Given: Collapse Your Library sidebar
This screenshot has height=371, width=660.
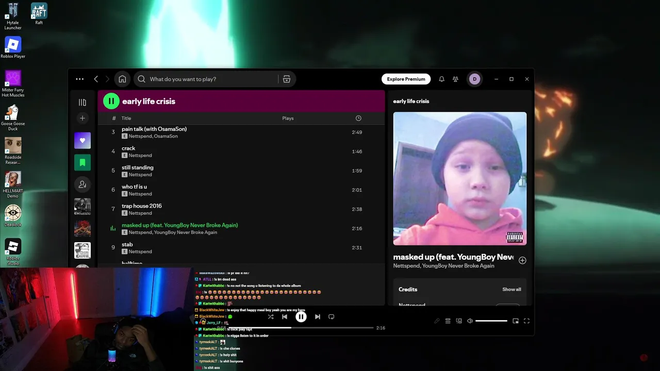Looking at the screenshot, I should [x=82, y=103].
